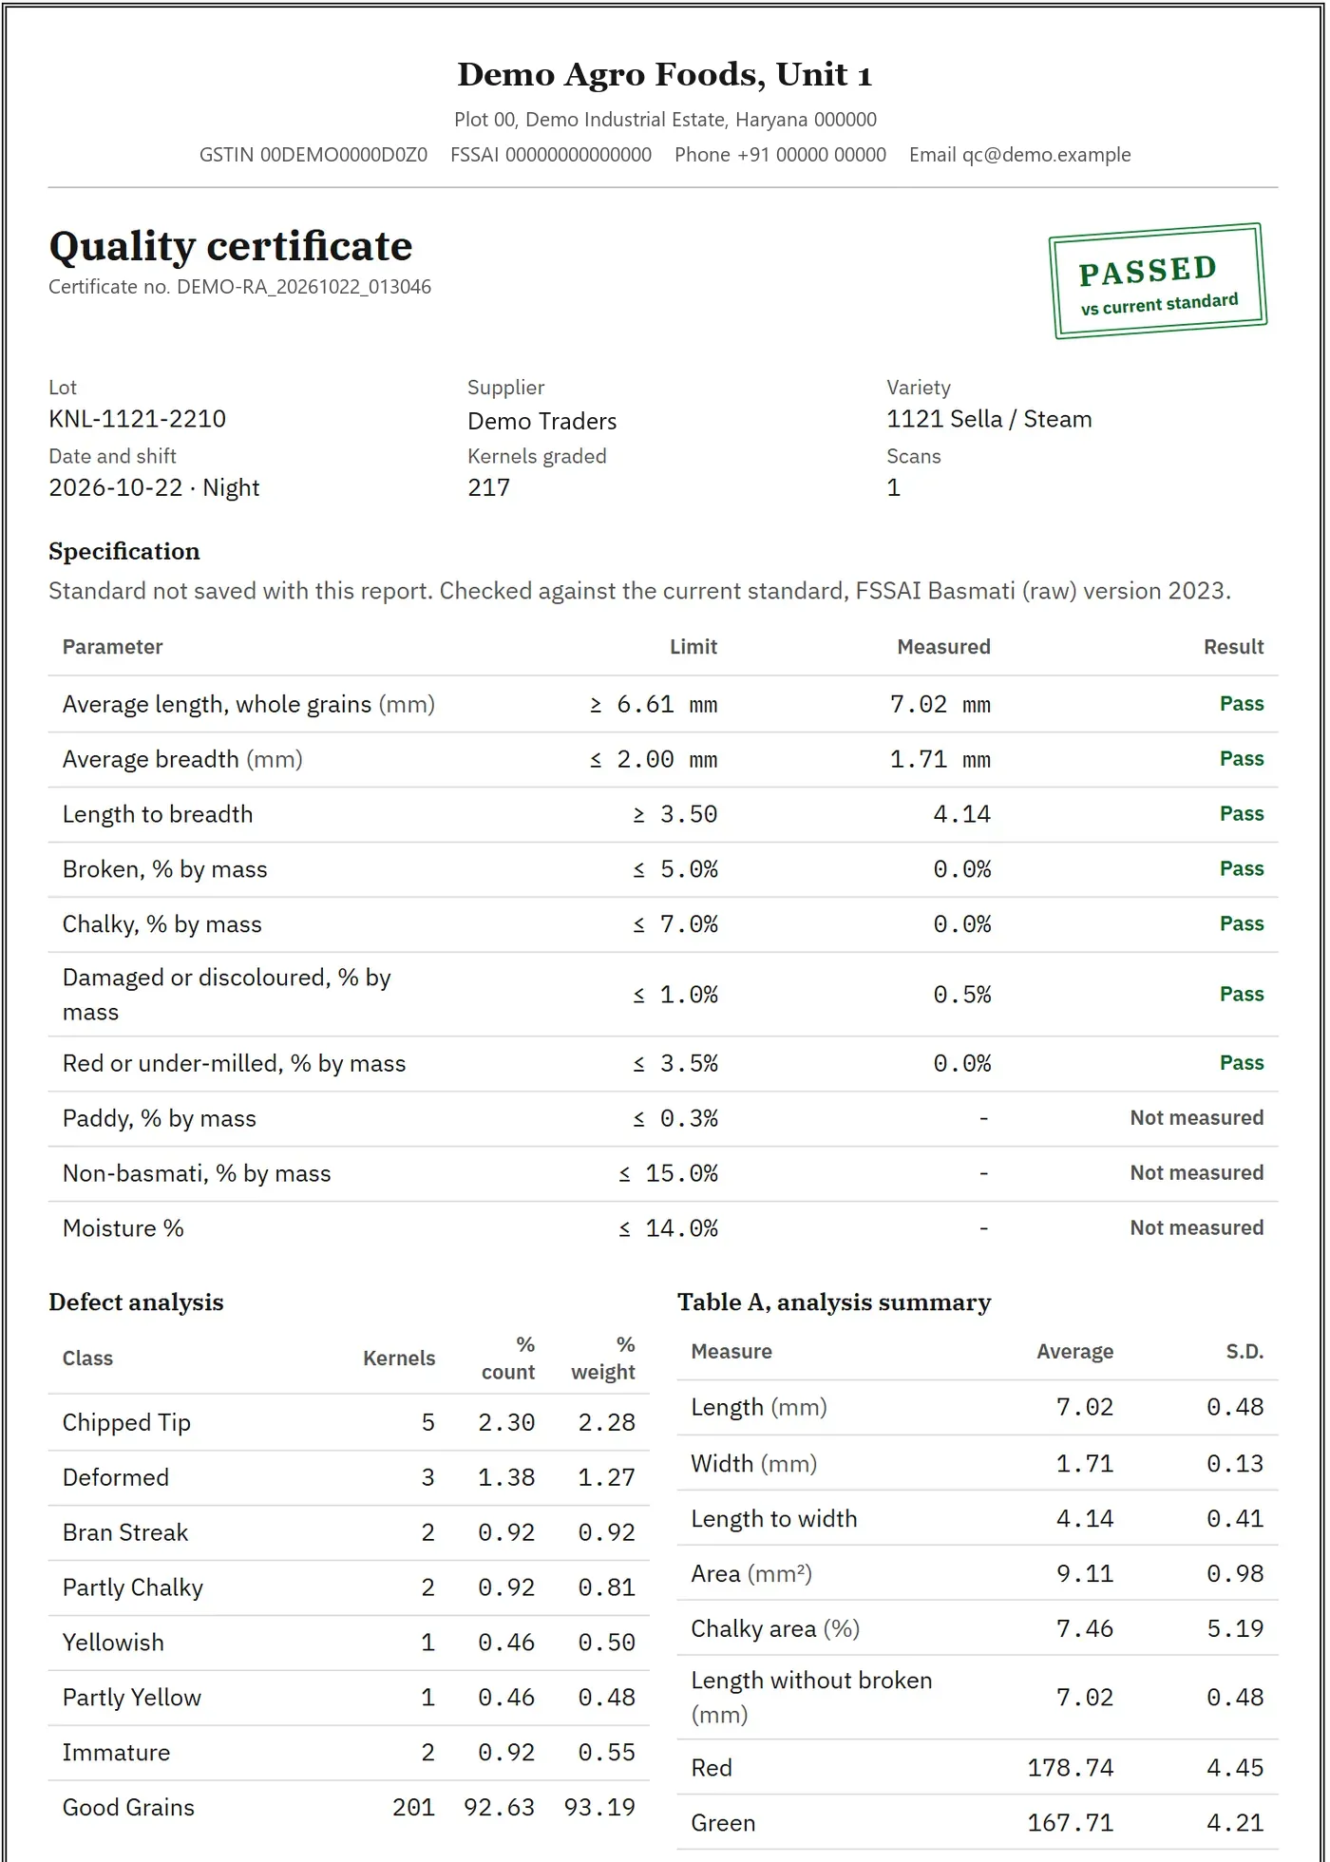
Task: Select the "Bran Streak" defect class
Action: pyautogui.click(x=125, y=1532)
